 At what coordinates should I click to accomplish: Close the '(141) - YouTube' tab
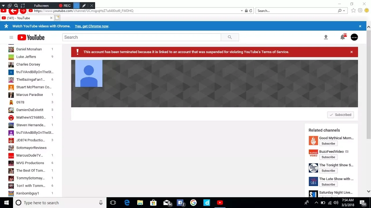coord(51,18)
